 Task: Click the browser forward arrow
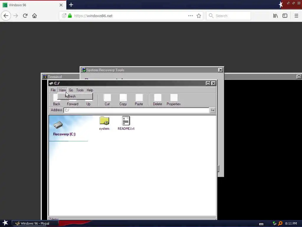[x=16, y=16]
